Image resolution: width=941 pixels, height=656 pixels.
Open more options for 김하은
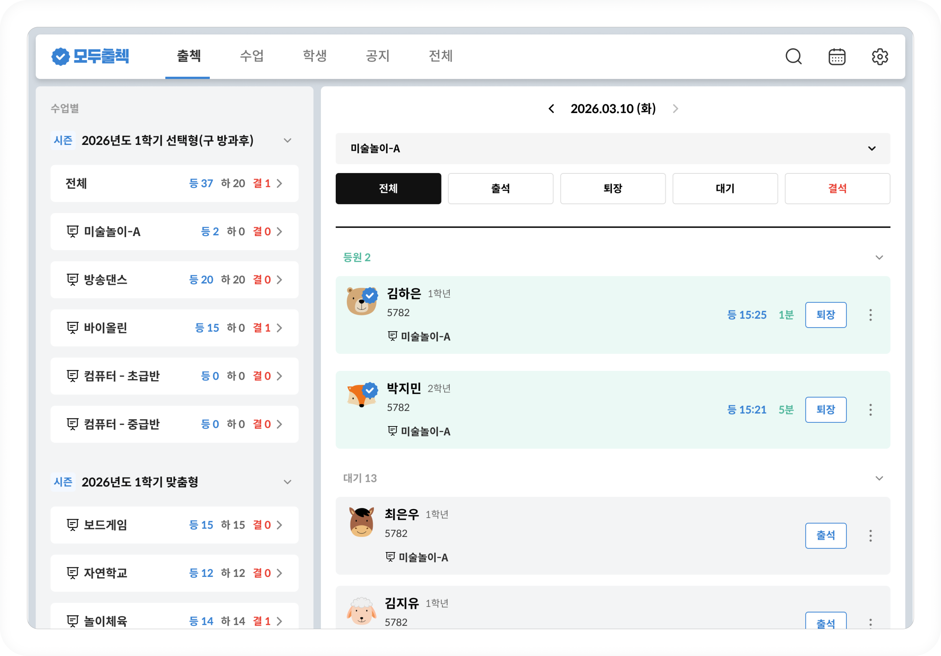pos(870,315)
